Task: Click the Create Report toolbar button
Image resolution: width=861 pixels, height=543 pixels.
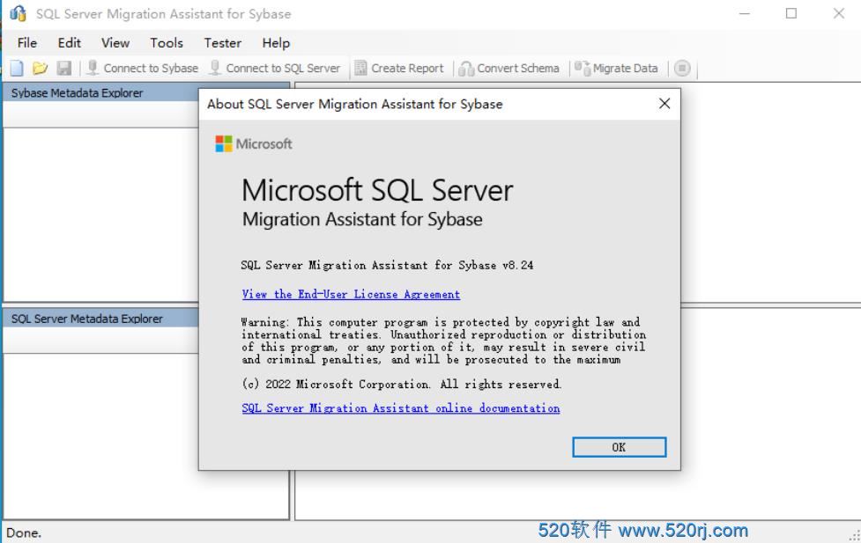Action: (x=399, y=68)
